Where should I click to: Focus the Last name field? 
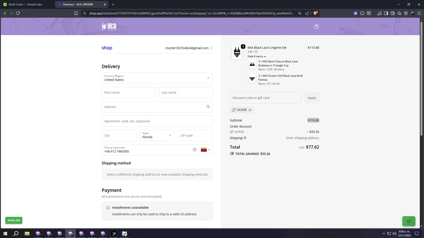(186, 92)
